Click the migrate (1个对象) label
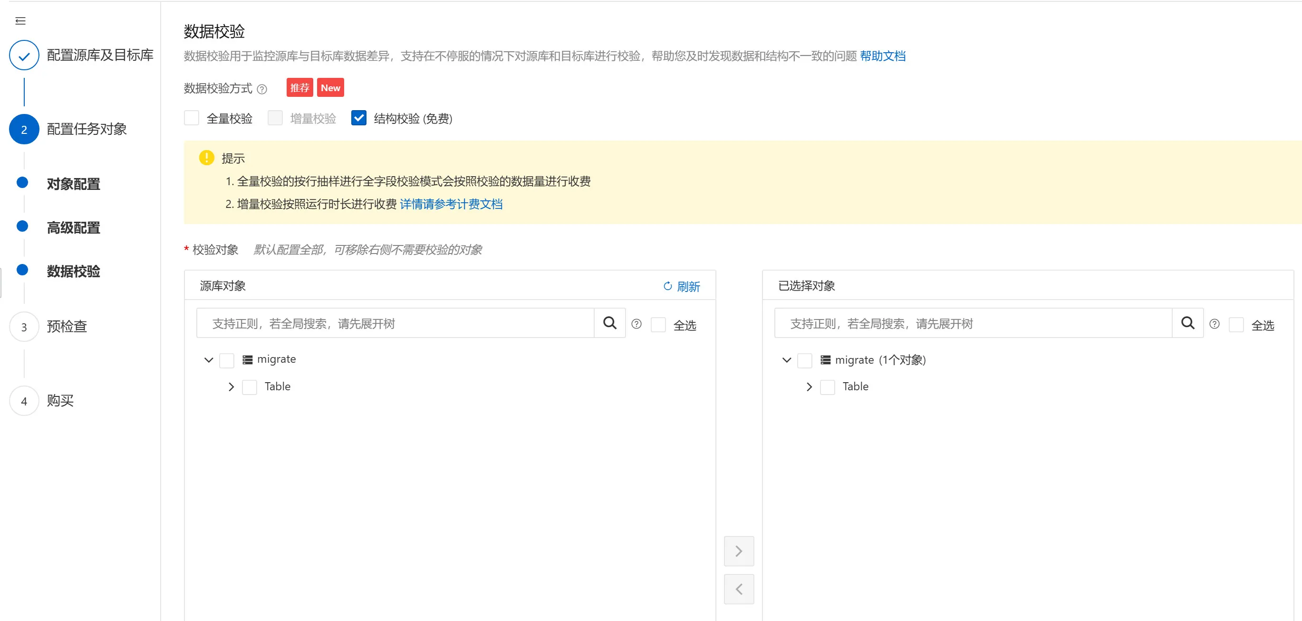1302x621 pixels. pos(880,360)
